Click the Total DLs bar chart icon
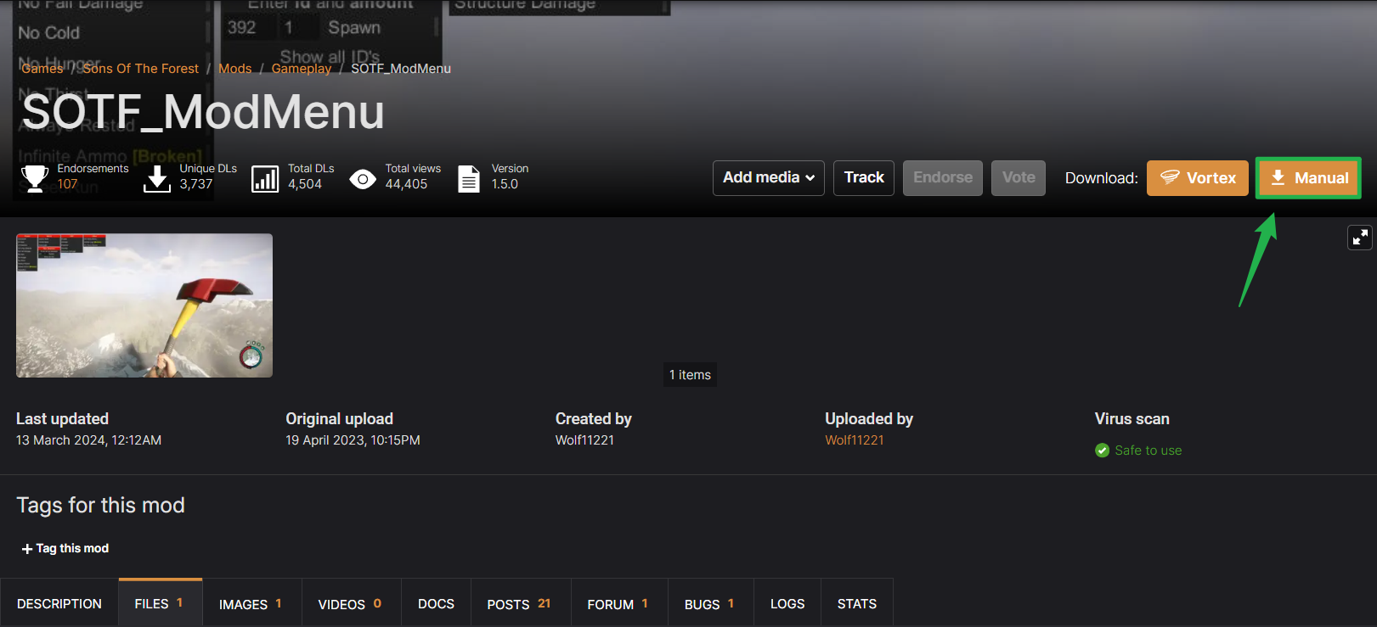The image size is (1377, 627). (x=265, y=179)
